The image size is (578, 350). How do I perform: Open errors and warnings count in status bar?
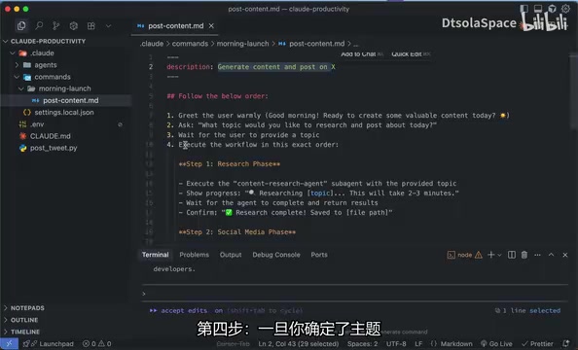point(97,344)
